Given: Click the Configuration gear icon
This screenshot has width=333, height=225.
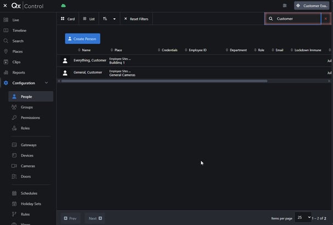Looking at the screenshot, I should click(x=6, y=83).
